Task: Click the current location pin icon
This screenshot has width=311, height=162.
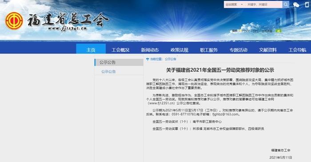Action: coord(148,59)
